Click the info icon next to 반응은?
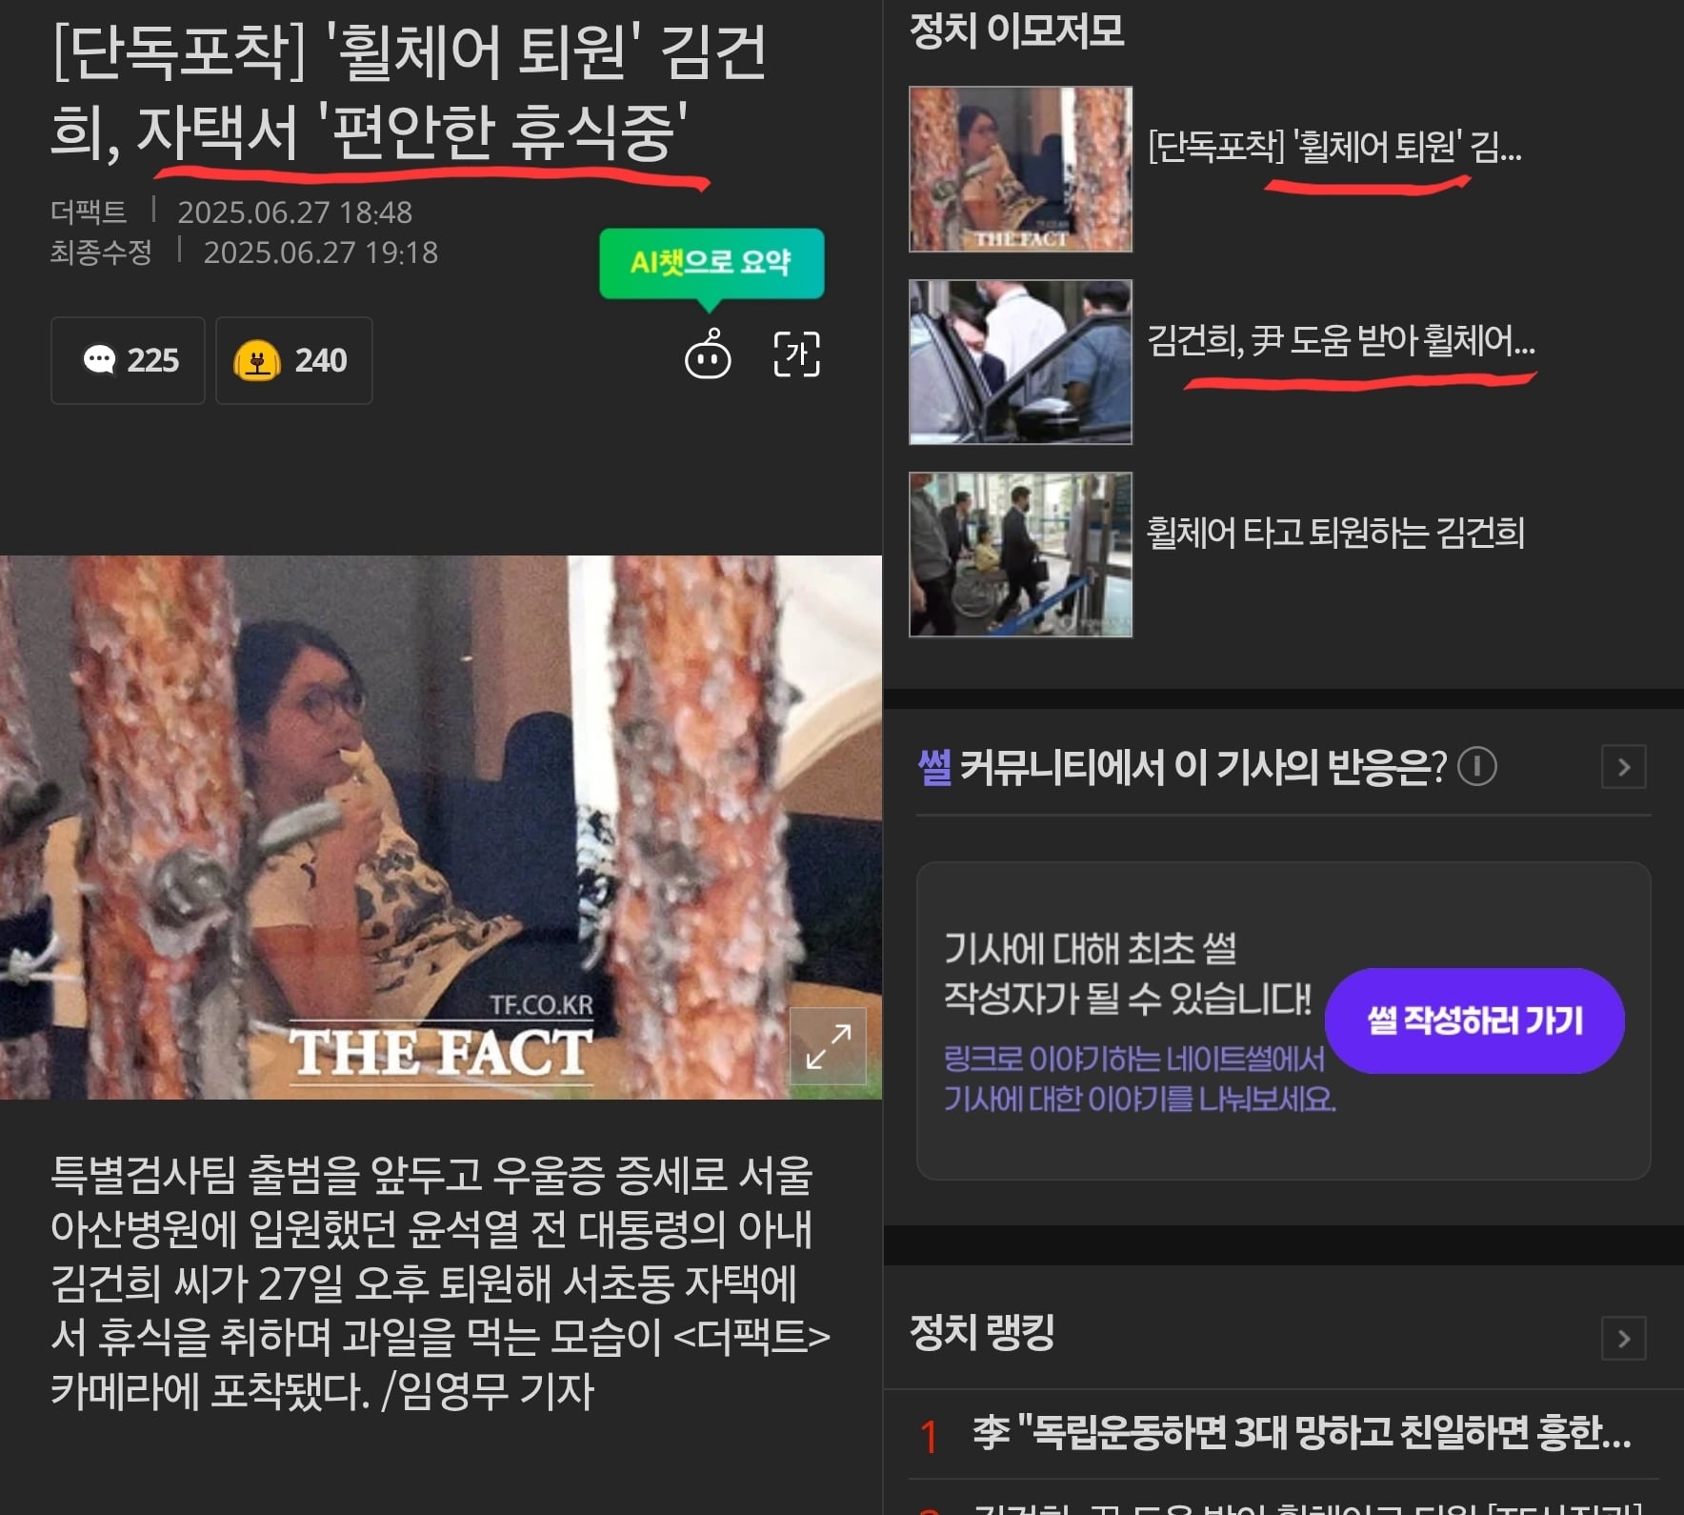 point(1477,766)
